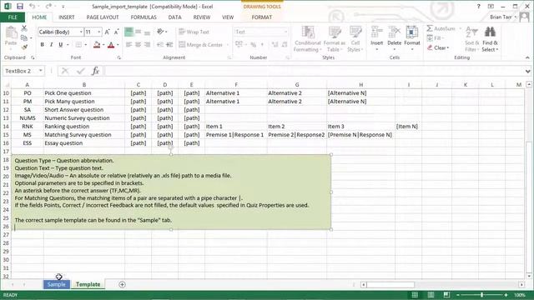
Task: Click the Save icon in quick access toolbar
Action: (20, 7)
